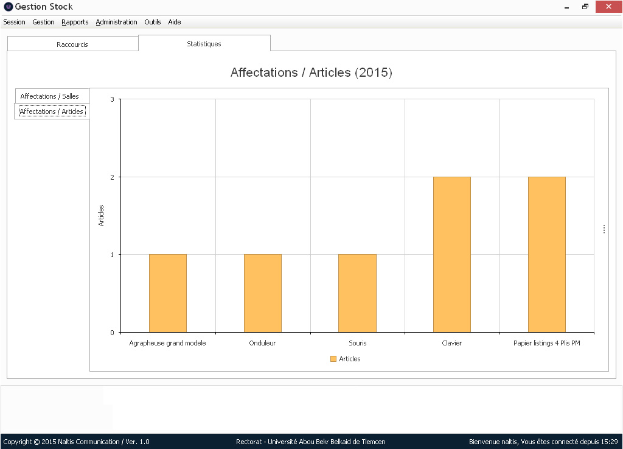
Task: Switch to the Raccourcis tab
Action: coord(72,44)
